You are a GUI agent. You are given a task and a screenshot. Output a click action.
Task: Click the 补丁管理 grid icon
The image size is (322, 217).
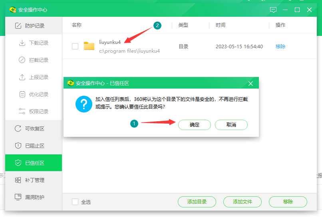(18, 180)
